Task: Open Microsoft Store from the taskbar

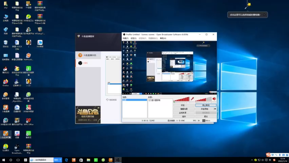Action: [81, 160]
